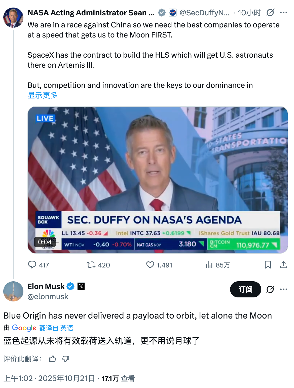294x388 pixels.
Task: Click the 翻译自 英语 translation link
Action: click(56, 328)
